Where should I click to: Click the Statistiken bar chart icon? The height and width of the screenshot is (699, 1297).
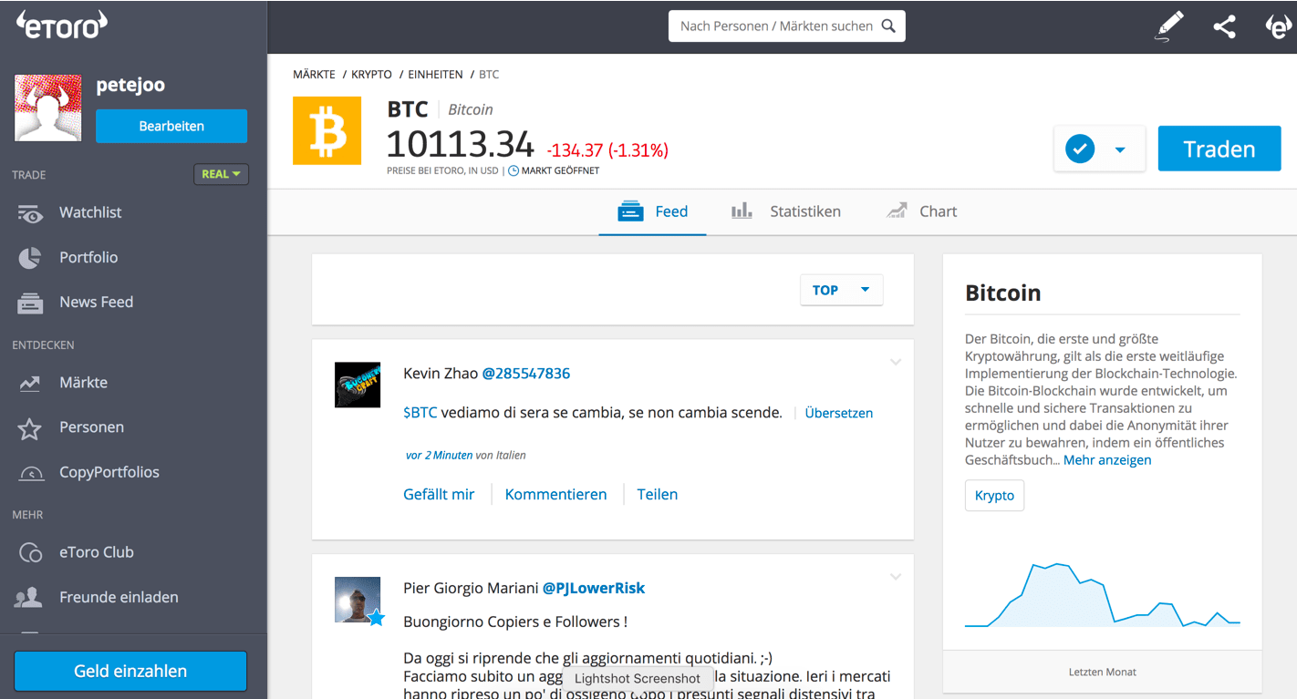(x=742, y=211)
